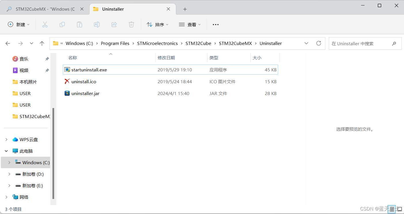Click the 2019/5/24 18:44 date cell
The image size is (404, 214).
[x=175, y=82]
